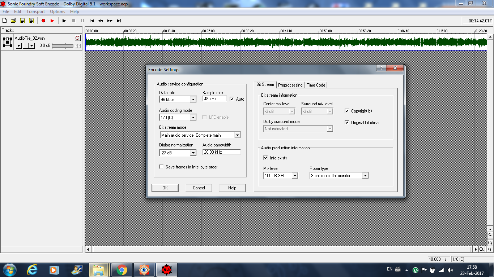Click the red play encode button
The height and width of the screenshot is (277, 494).
[x=52, y=21]
